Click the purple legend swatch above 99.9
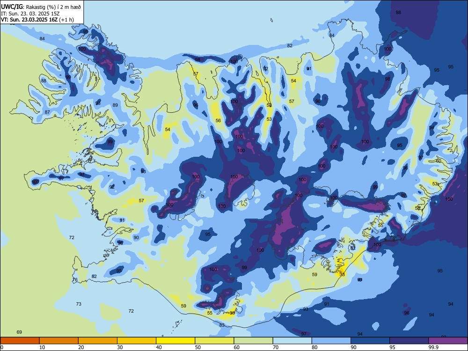Screen dimensions: 468x351 click(448, 341)
